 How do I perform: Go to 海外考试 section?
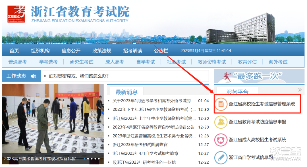(x=278, y=62)
